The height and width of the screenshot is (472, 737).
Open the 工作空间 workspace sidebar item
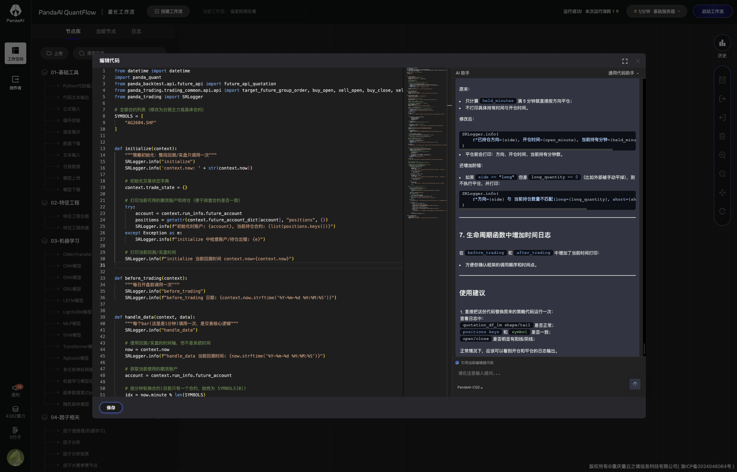15,53
